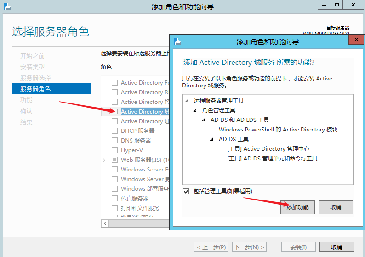Click the 目标服务器 label

[338, 28]
